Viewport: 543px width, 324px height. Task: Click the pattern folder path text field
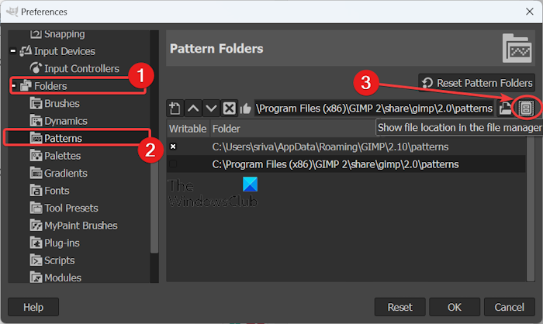pos(375,109)
